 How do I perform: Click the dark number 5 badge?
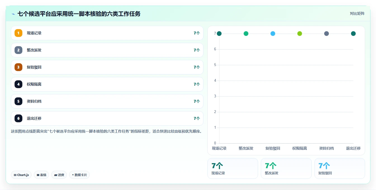pyautogui.click(x=18, y=101)
